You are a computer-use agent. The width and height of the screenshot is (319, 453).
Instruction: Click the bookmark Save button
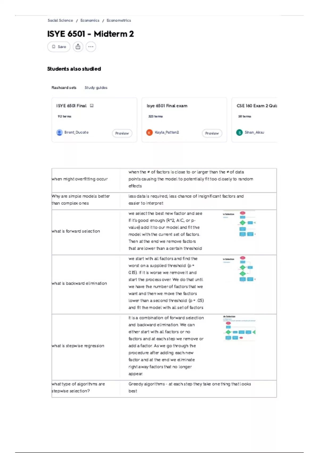(59, 47)
